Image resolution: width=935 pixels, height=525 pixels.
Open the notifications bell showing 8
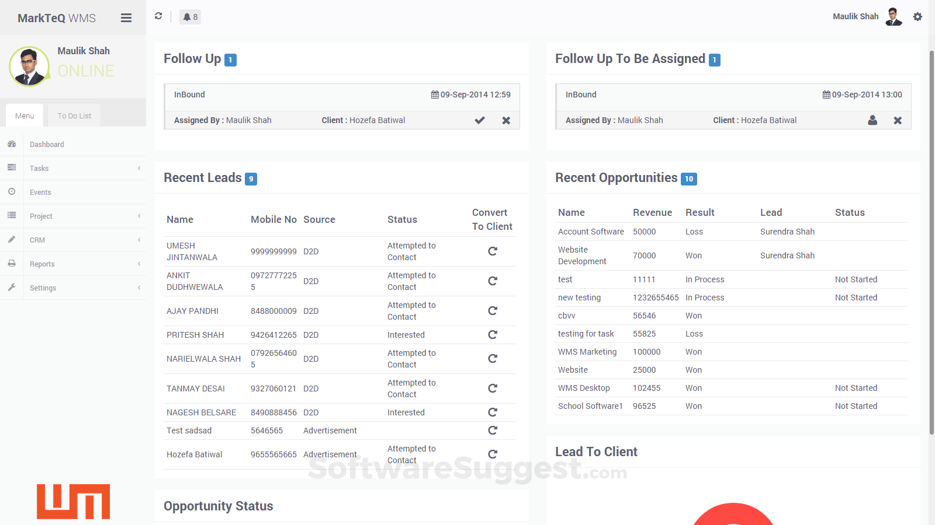pyautogui.click(x=190, y=17)
